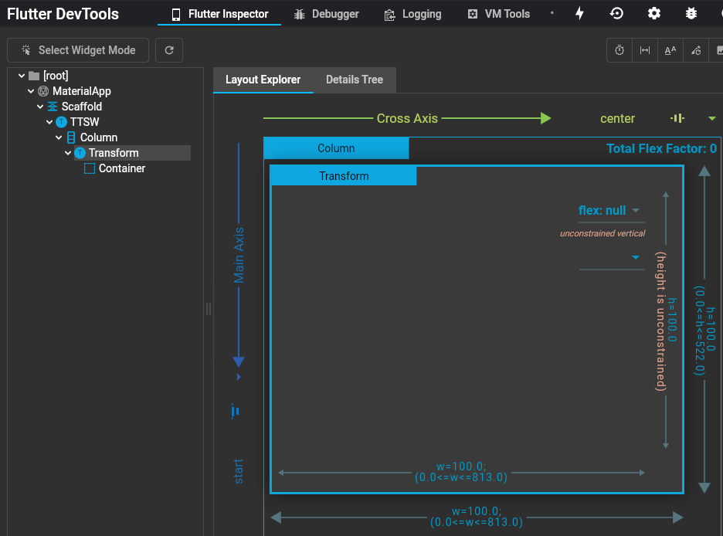The height and width of the screenshot is (536, 723).
Task: Open the cross axis center dropdown
Action: coord(712,118)
